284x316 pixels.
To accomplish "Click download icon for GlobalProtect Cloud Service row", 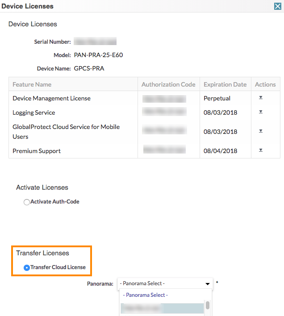I will click(261, 131).
